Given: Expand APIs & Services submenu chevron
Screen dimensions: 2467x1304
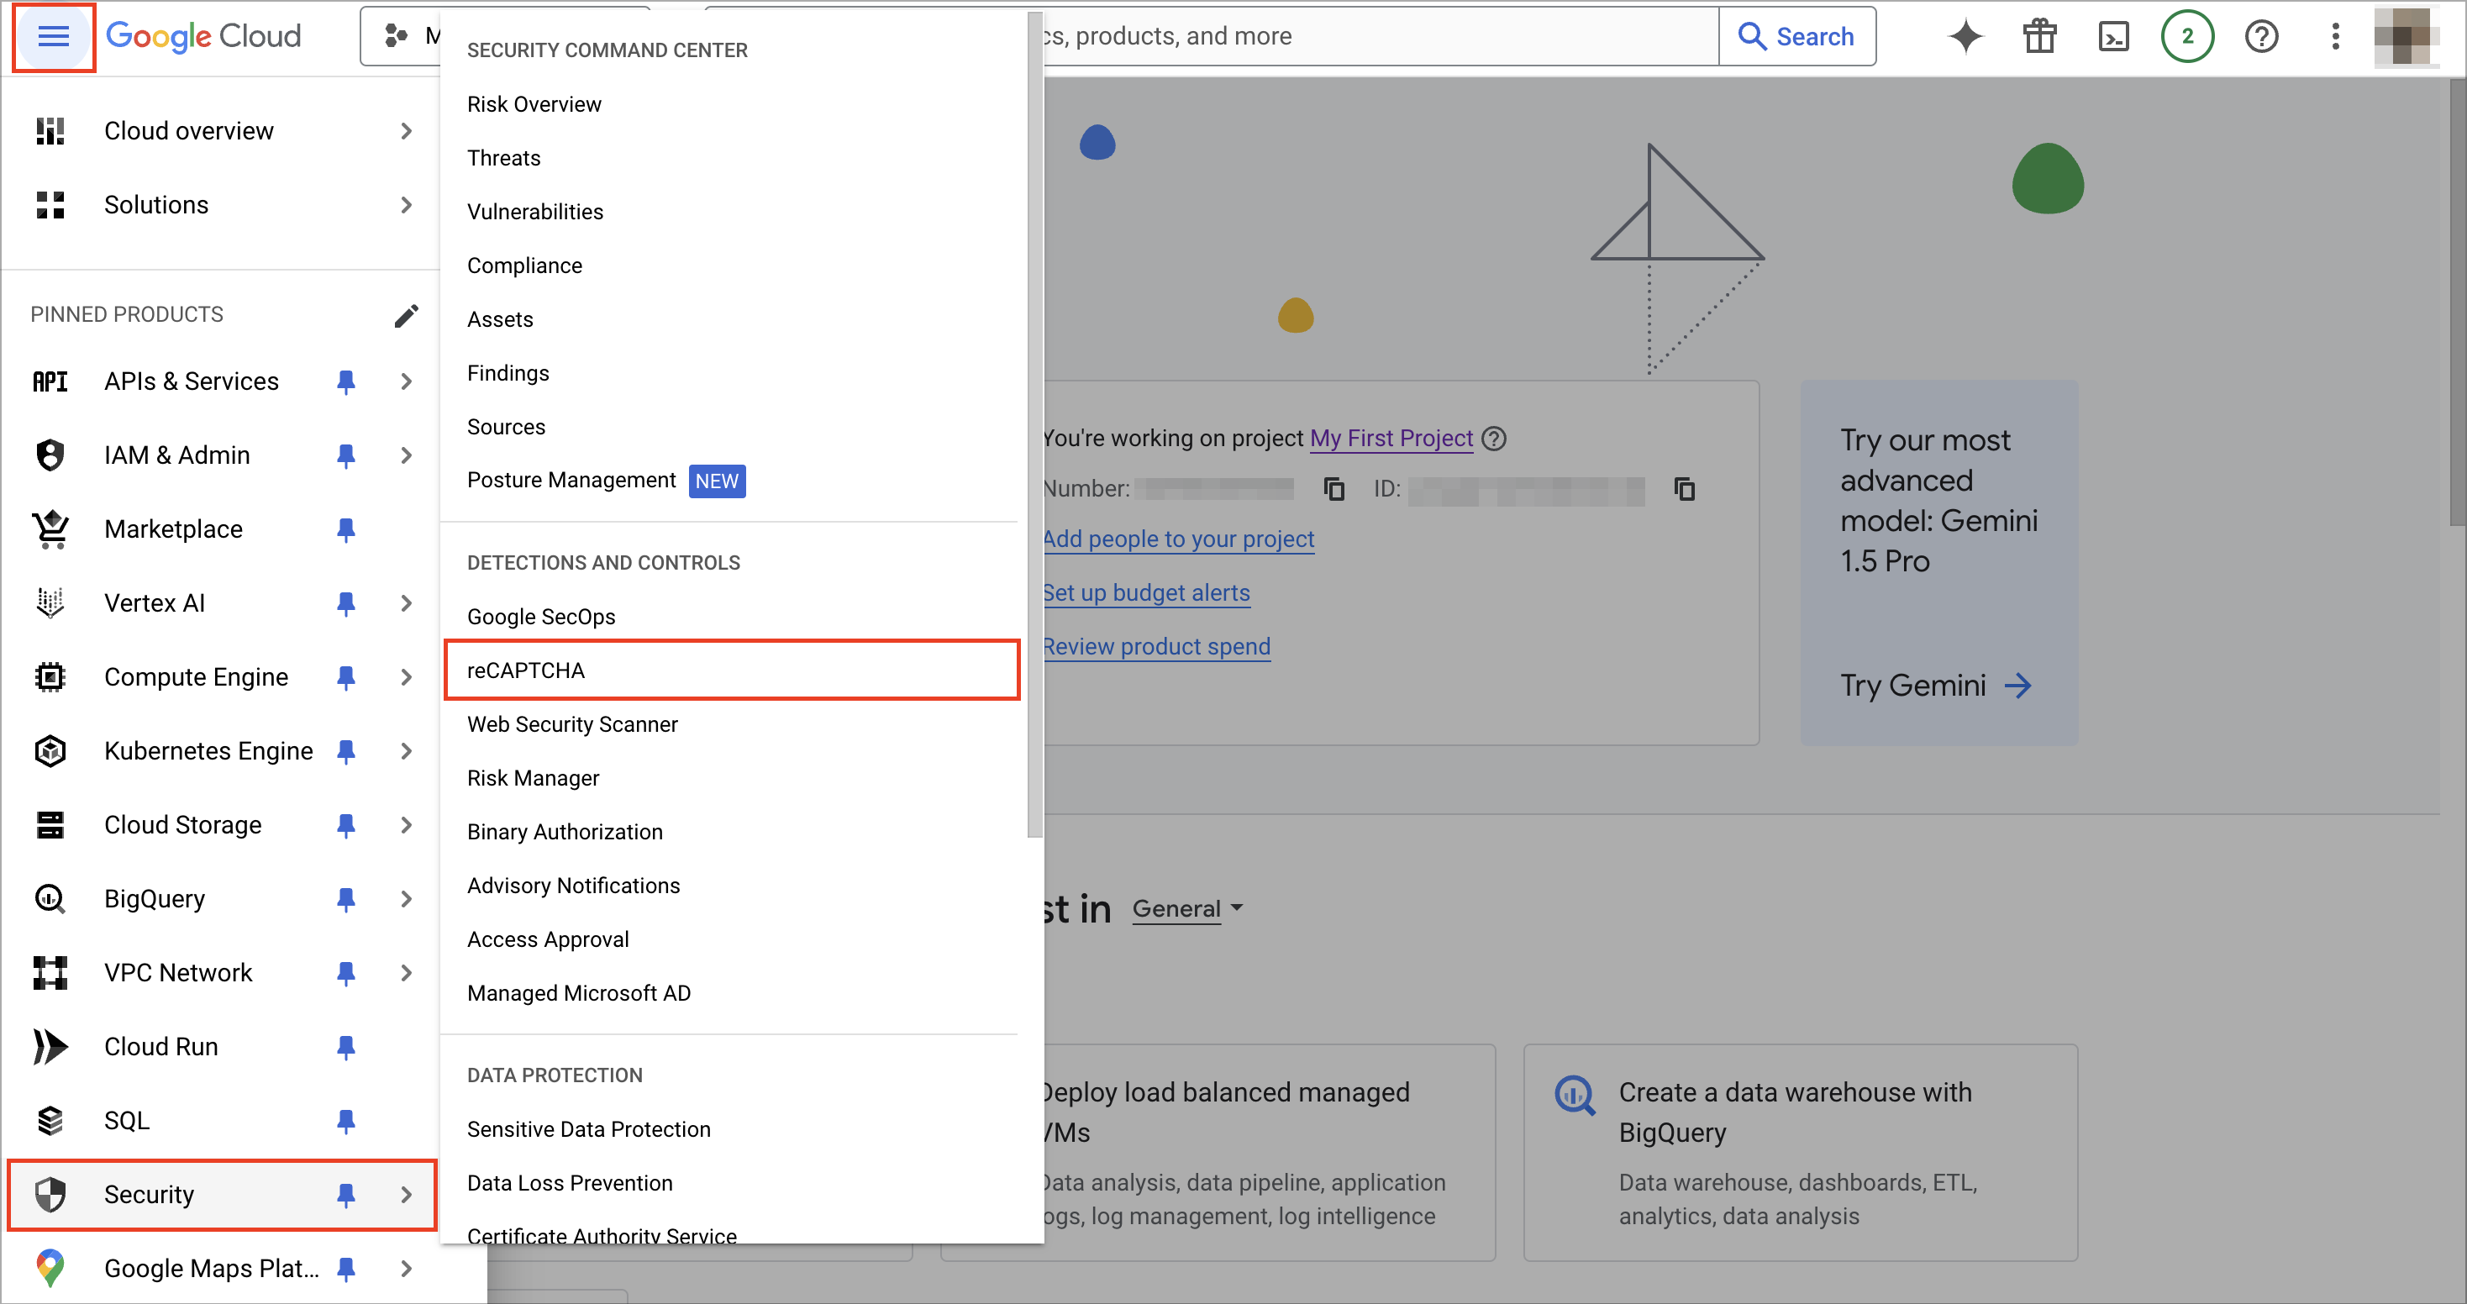Looking at the screenshot, I should coord(406,382).
